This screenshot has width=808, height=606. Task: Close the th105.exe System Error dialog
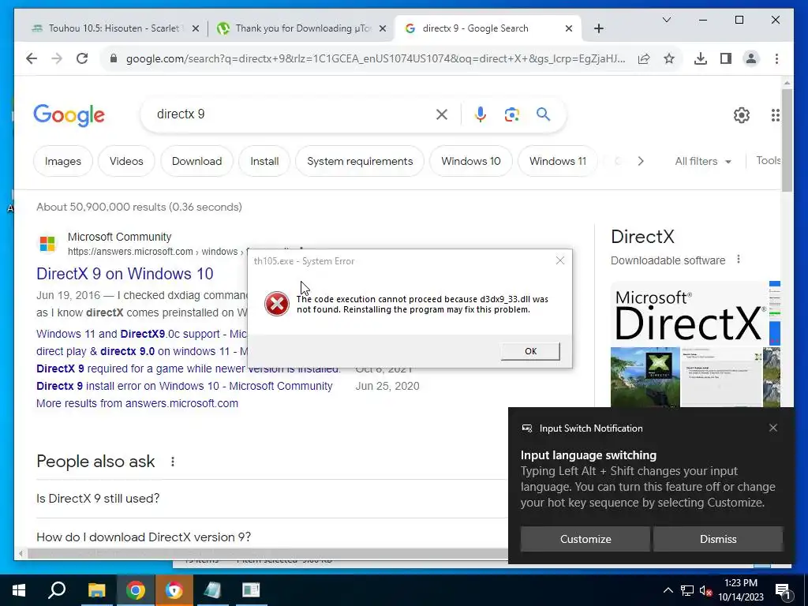coord(560,260)
